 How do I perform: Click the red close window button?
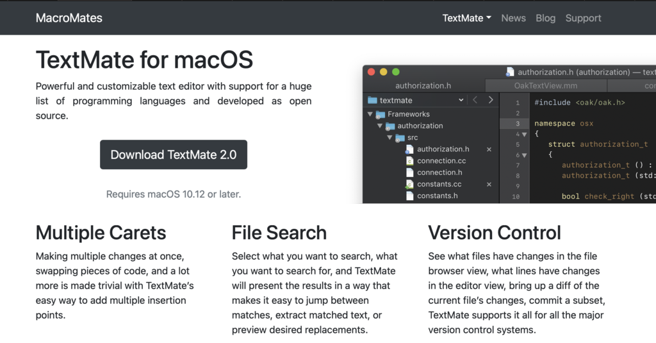coord(371,72)
